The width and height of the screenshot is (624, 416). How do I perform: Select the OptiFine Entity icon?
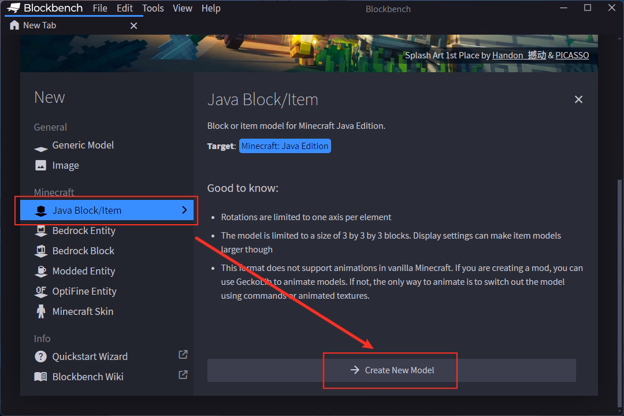(x=40, y=291)
